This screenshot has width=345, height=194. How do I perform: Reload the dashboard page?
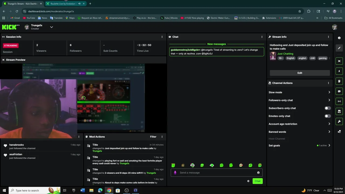[17, 11]
